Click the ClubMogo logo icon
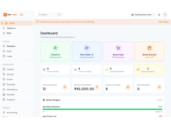171x128 pixels. click(5, 15)
